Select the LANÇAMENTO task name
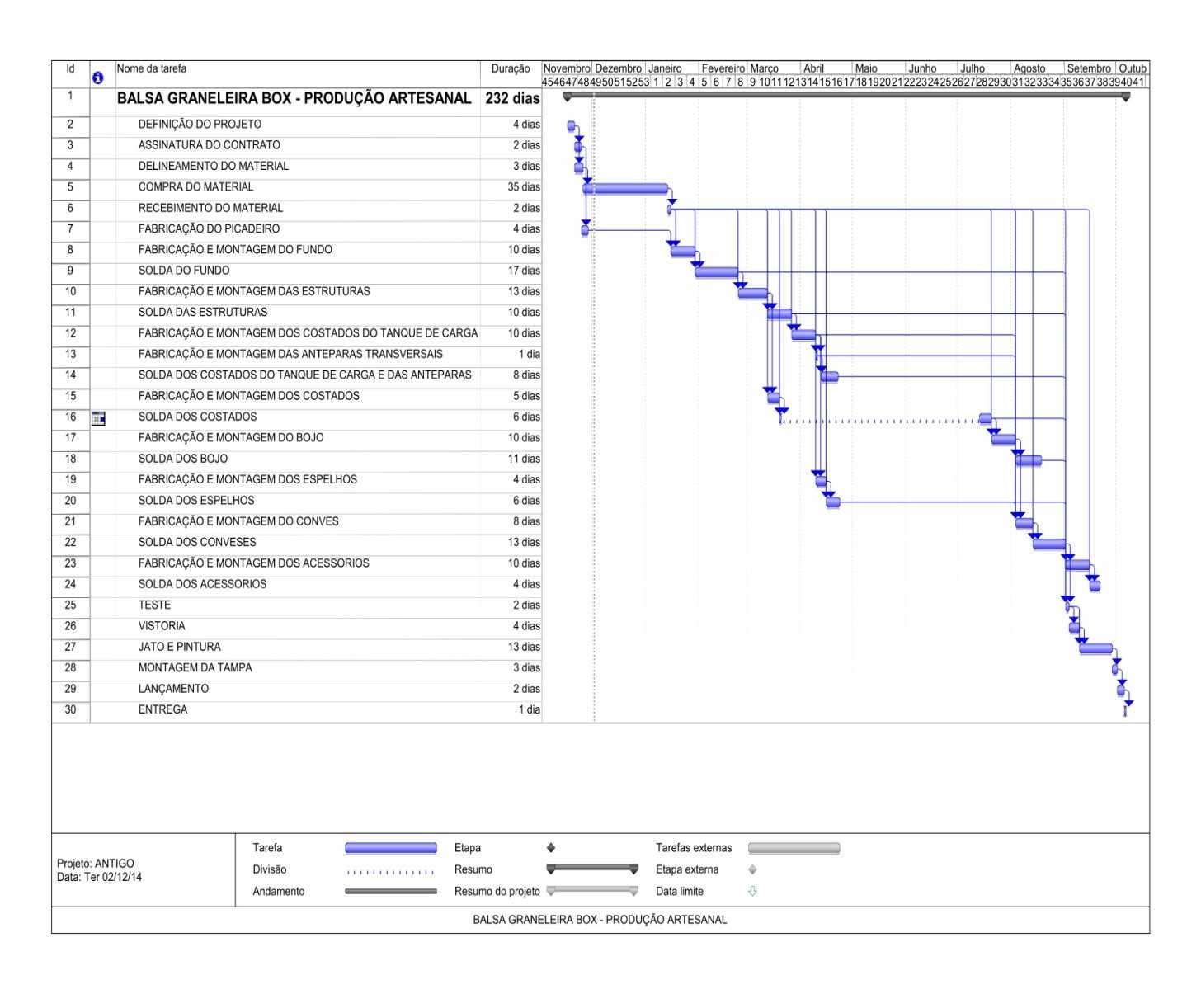 pos(173,689)
